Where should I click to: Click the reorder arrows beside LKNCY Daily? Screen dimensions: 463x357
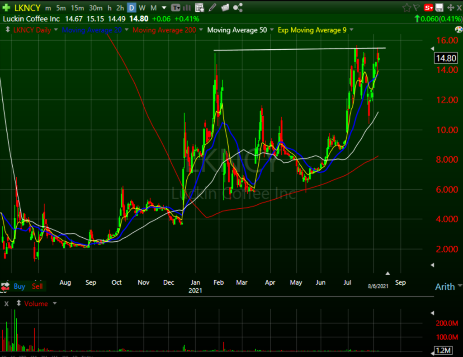click(x=8, y=30)
